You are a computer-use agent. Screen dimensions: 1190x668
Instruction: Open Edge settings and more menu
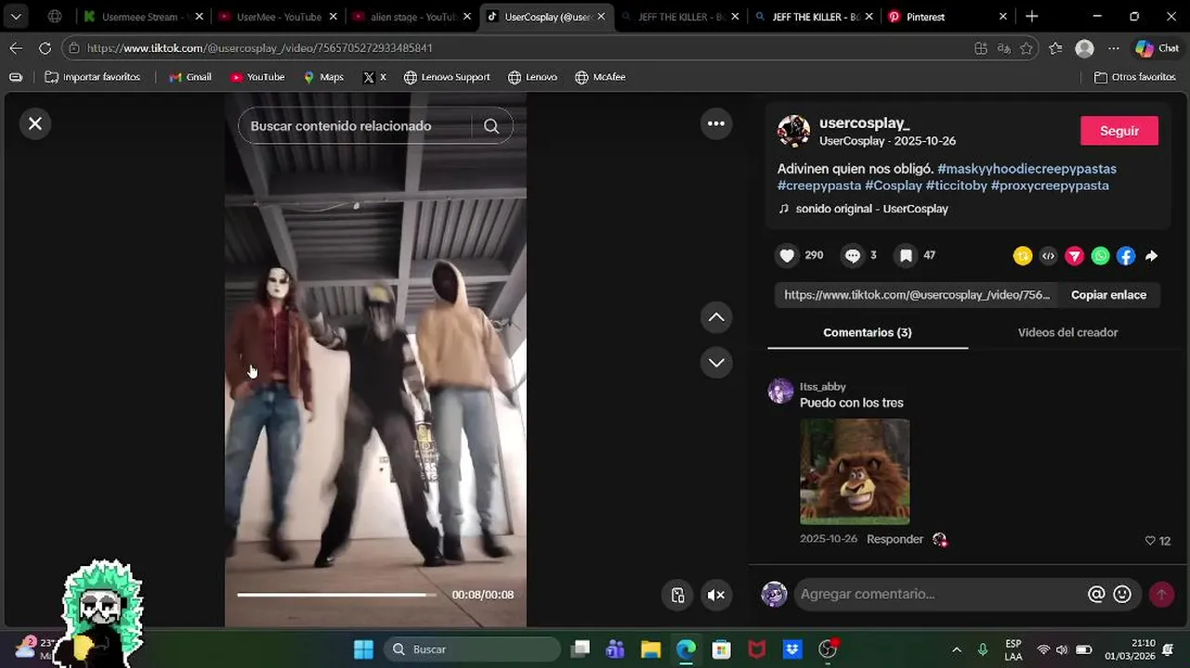tap(1114, 48)
